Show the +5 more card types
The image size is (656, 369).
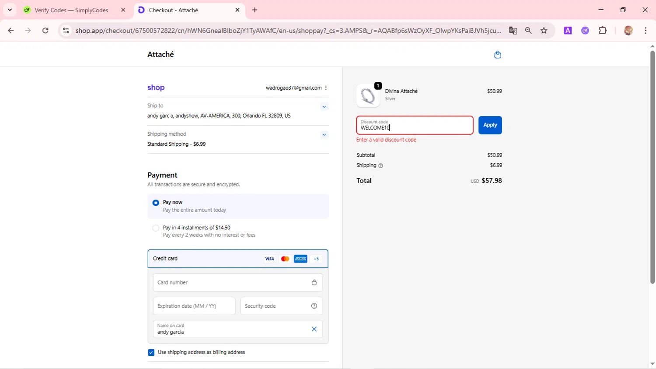coord(316,259)
